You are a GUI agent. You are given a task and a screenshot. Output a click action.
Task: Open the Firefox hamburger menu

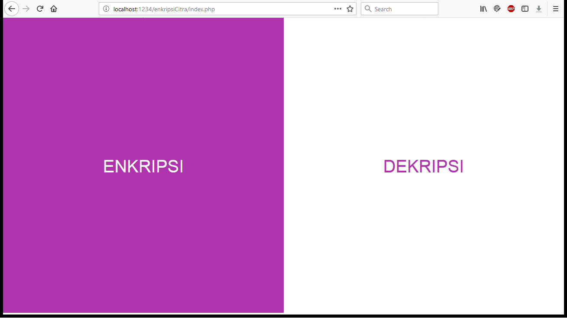point(556,9)
